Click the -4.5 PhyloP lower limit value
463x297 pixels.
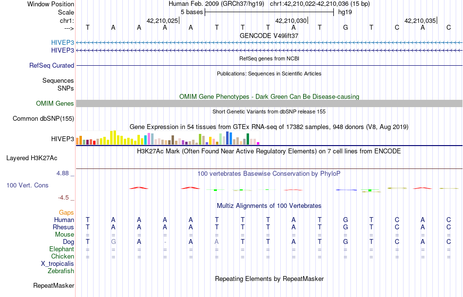(63, 198)
